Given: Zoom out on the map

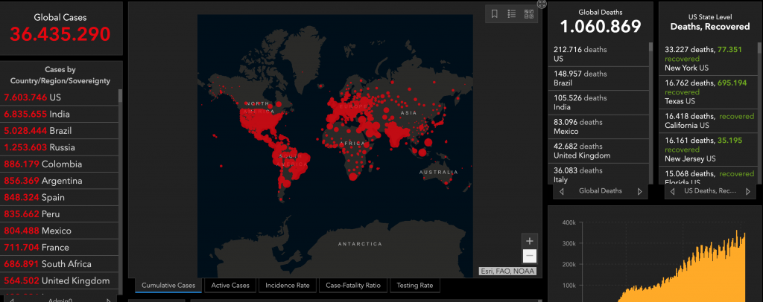Looking at the screenshot, I should (530, 256).
